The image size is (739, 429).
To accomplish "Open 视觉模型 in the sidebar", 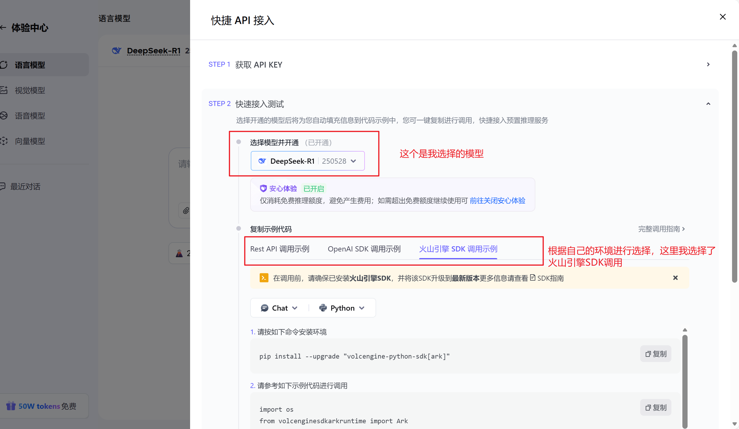I will click(30, 90).
